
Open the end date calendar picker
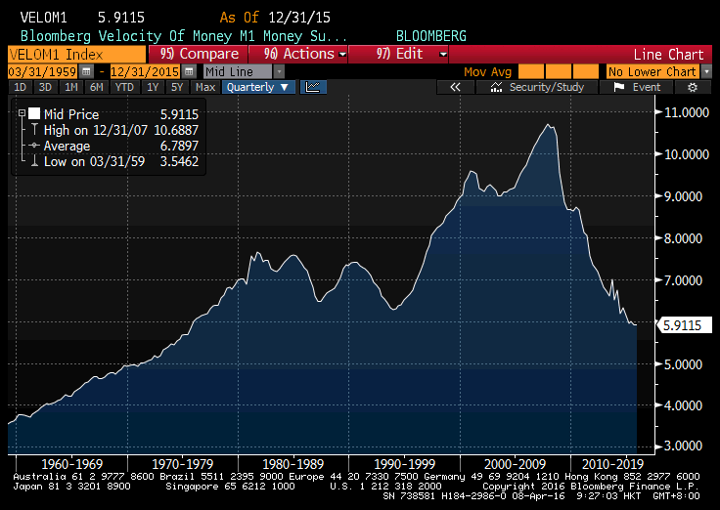(189, 72)
